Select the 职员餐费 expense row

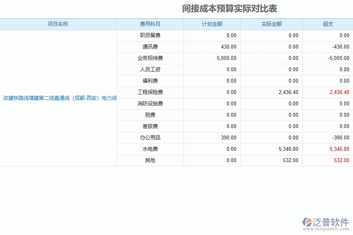[x=150, y=35]
